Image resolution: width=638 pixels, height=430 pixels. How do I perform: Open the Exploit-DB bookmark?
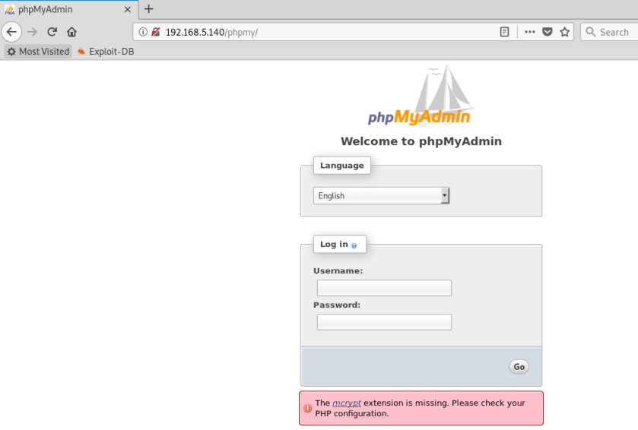[106, 52]
